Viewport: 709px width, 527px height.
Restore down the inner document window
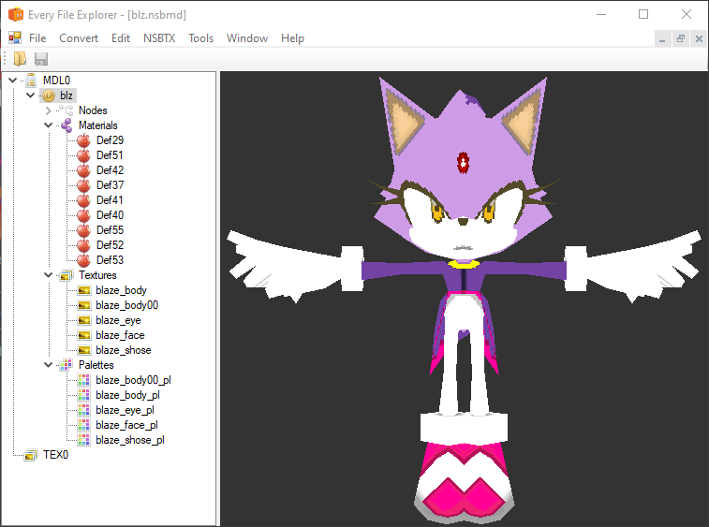coord(681,39)
